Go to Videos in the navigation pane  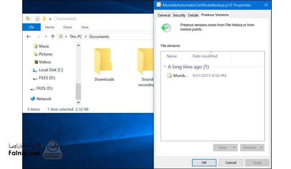point(44,62)
